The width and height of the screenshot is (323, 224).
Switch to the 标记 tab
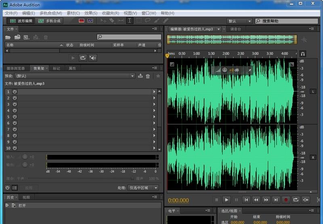tap(57, 68)
